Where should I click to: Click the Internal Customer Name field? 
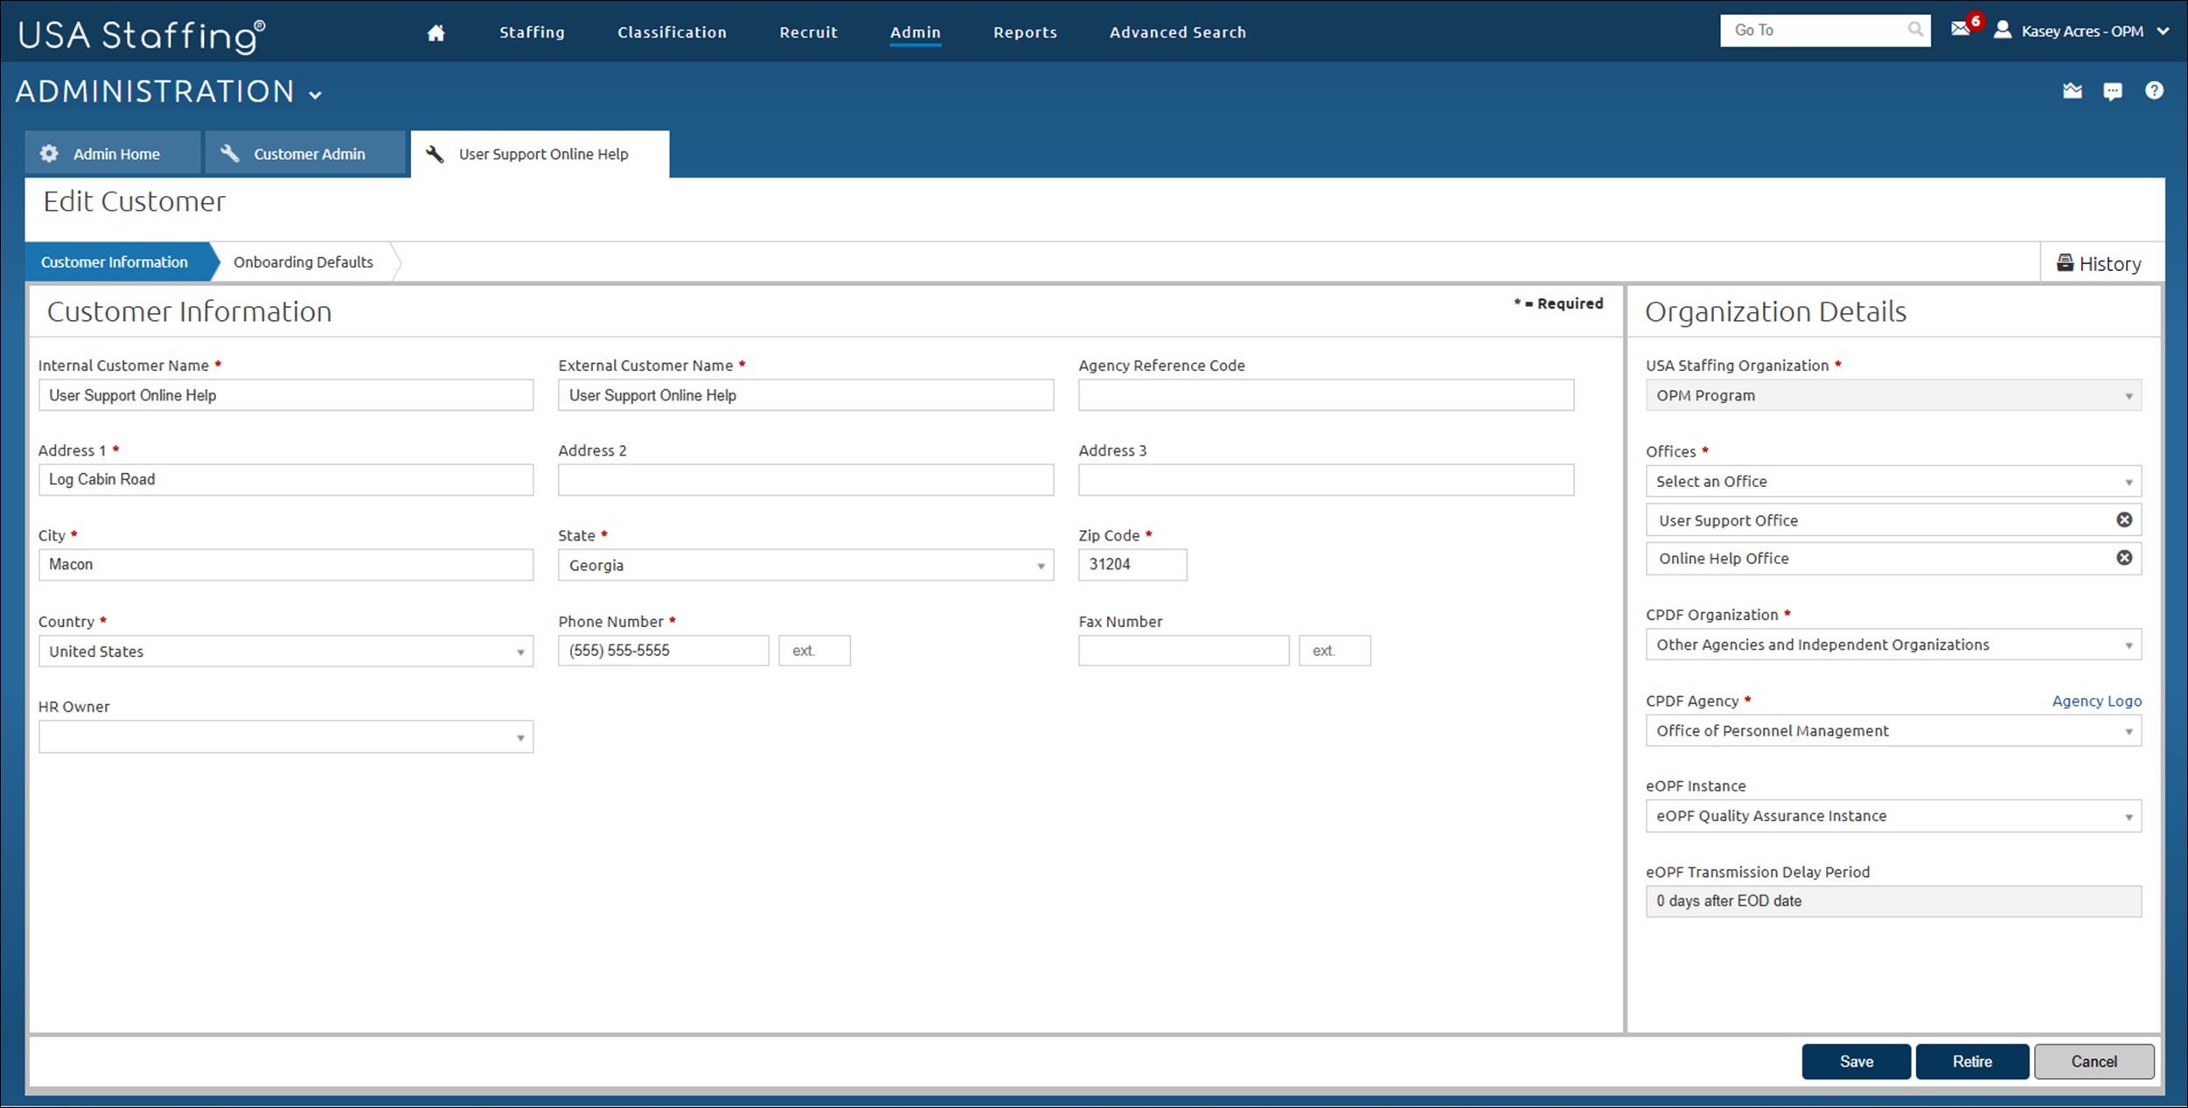tap(286, 395)
